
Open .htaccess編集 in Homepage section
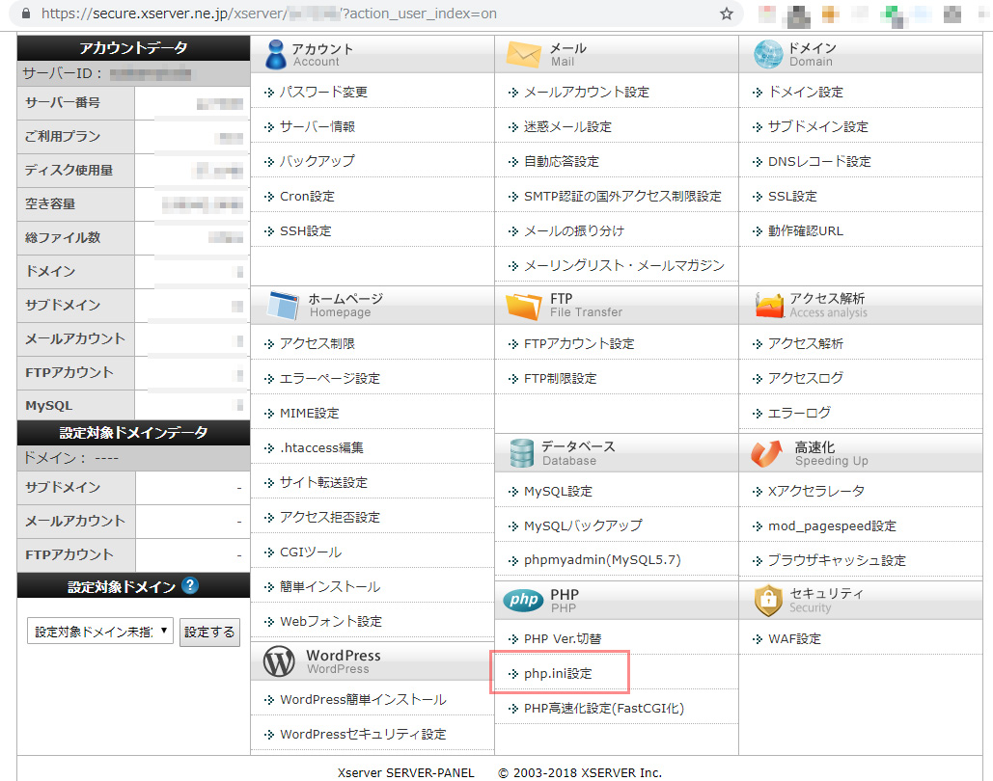[x=321, y=447]
